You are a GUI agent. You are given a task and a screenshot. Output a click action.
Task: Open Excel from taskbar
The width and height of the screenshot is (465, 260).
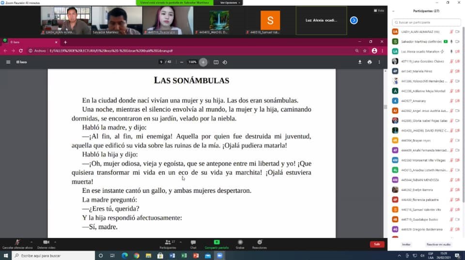pyautogui.click(x=184, y=256)
